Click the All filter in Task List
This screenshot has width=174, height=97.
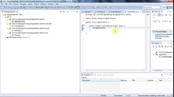pos(165,21)
